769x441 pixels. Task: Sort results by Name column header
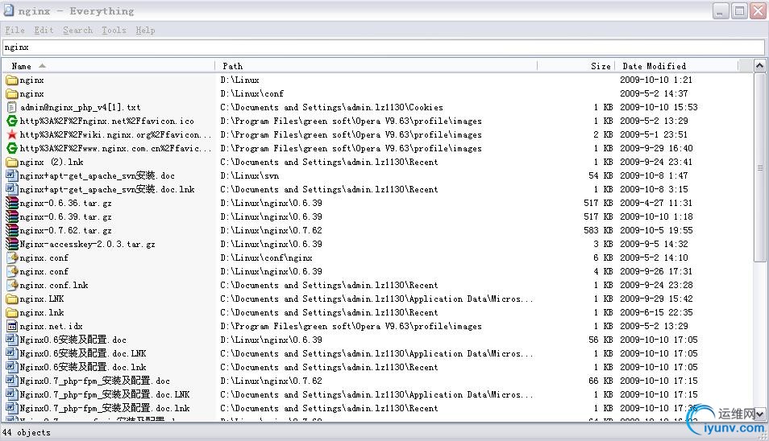(x=108, y=66)
